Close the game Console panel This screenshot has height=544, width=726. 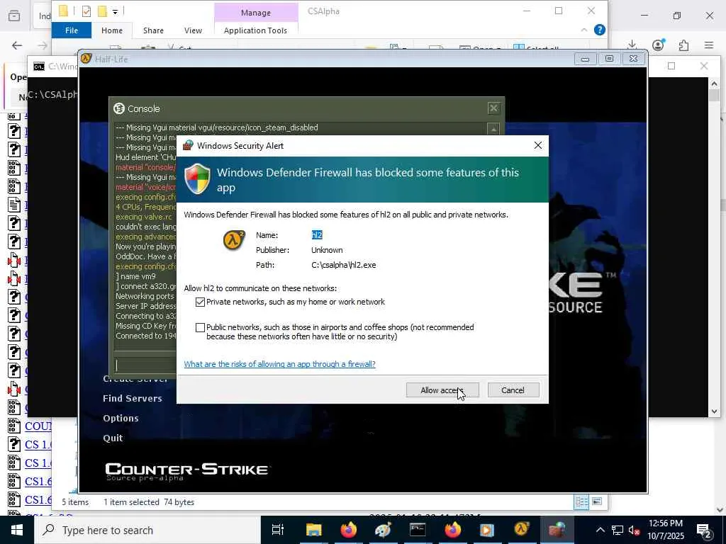pos(493,108)
